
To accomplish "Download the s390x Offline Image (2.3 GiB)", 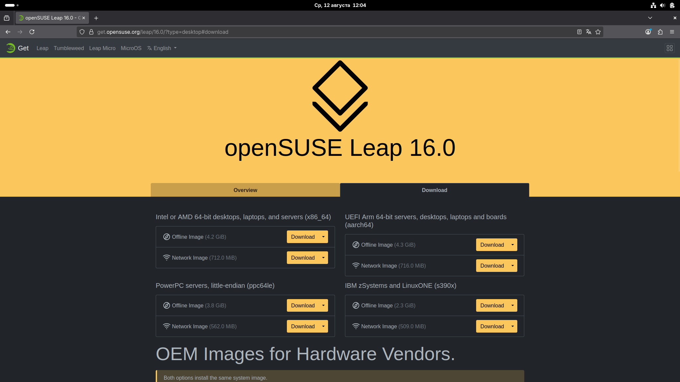I will pos(492,305).
